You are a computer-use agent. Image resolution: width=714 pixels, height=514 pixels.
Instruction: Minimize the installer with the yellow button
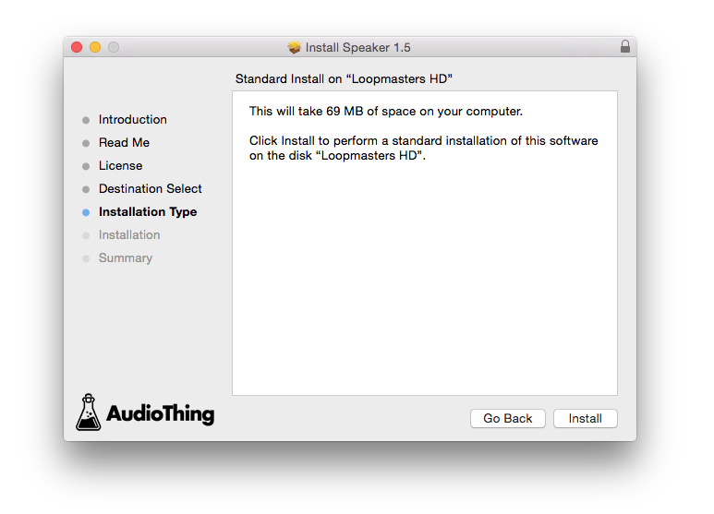tap(95, 47)
